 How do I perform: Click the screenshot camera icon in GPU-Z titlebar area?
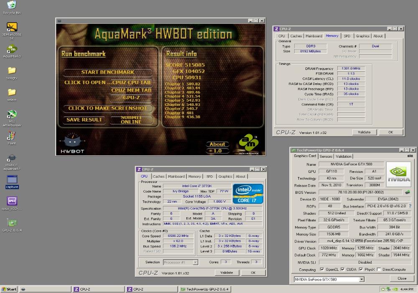(x=410, y=156)
